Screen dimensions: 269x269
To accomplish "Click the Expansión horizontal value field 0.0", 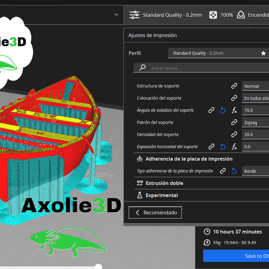I will click(x=255, y=146).
